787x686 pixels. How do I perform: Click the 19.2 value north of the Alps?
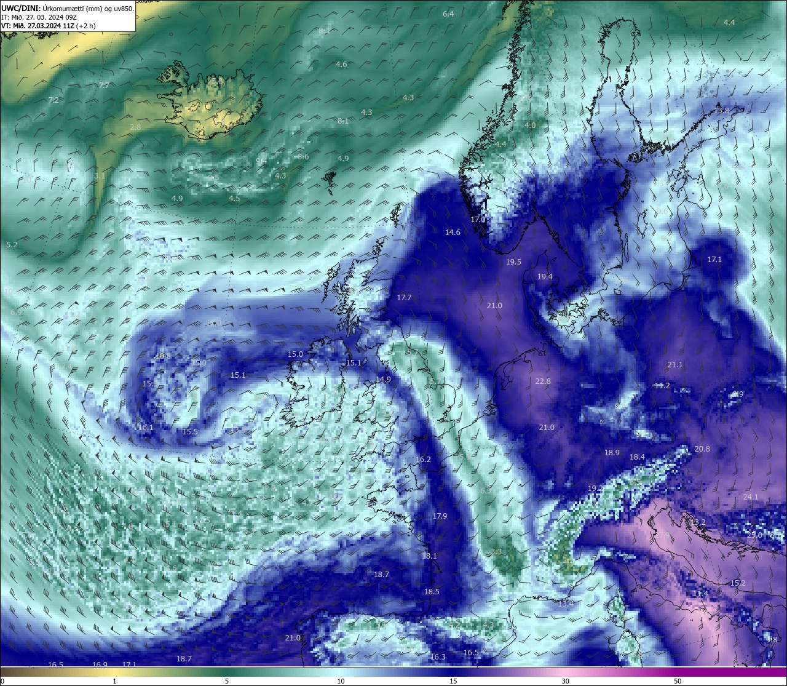pyautogui.click(x=595, y=489)
